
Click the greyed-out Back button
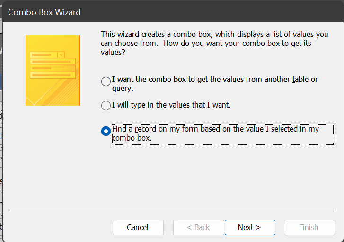tap(198, 227)
